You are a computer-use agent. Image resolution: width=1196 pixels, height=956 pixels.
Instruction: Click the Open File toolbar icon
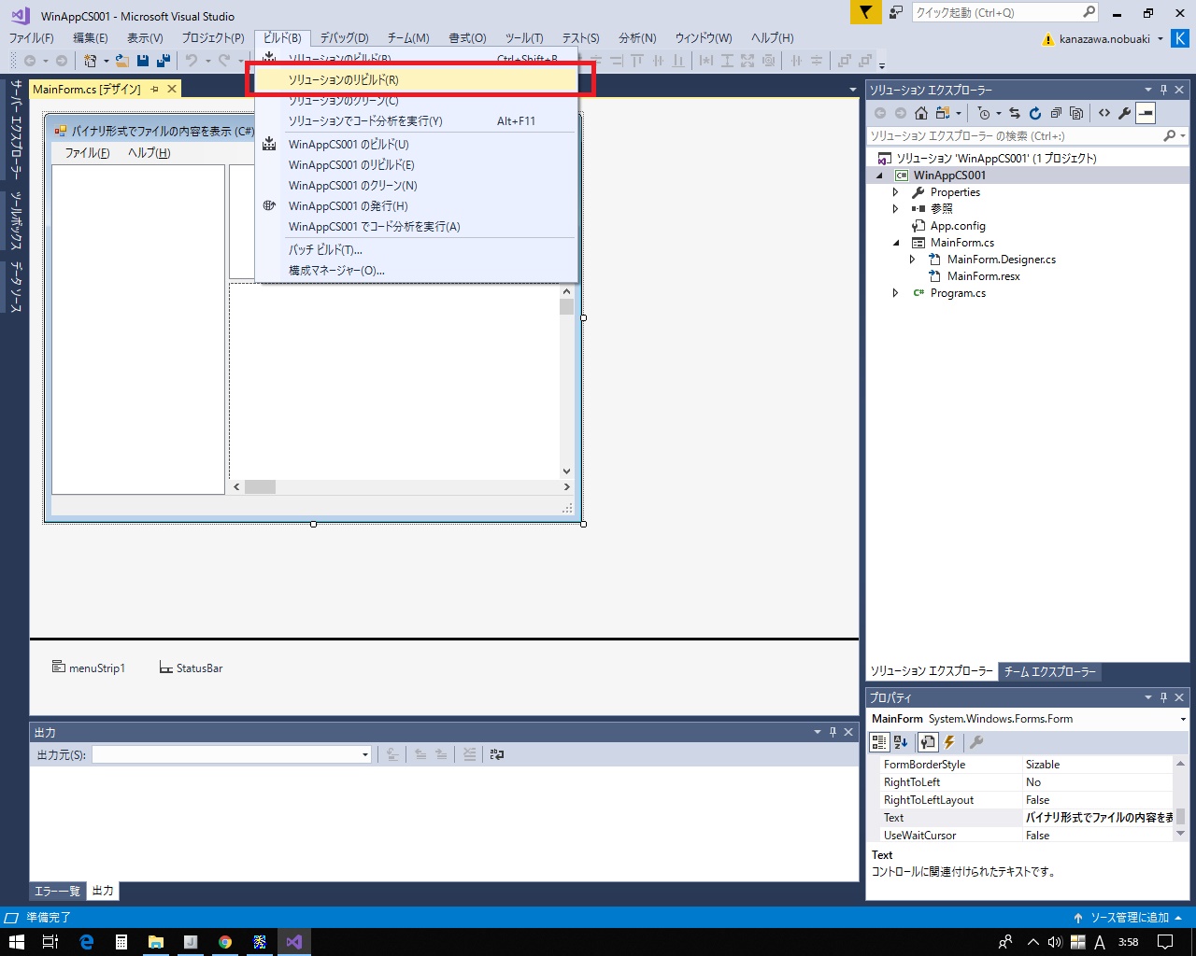click(x=122, y=61)
